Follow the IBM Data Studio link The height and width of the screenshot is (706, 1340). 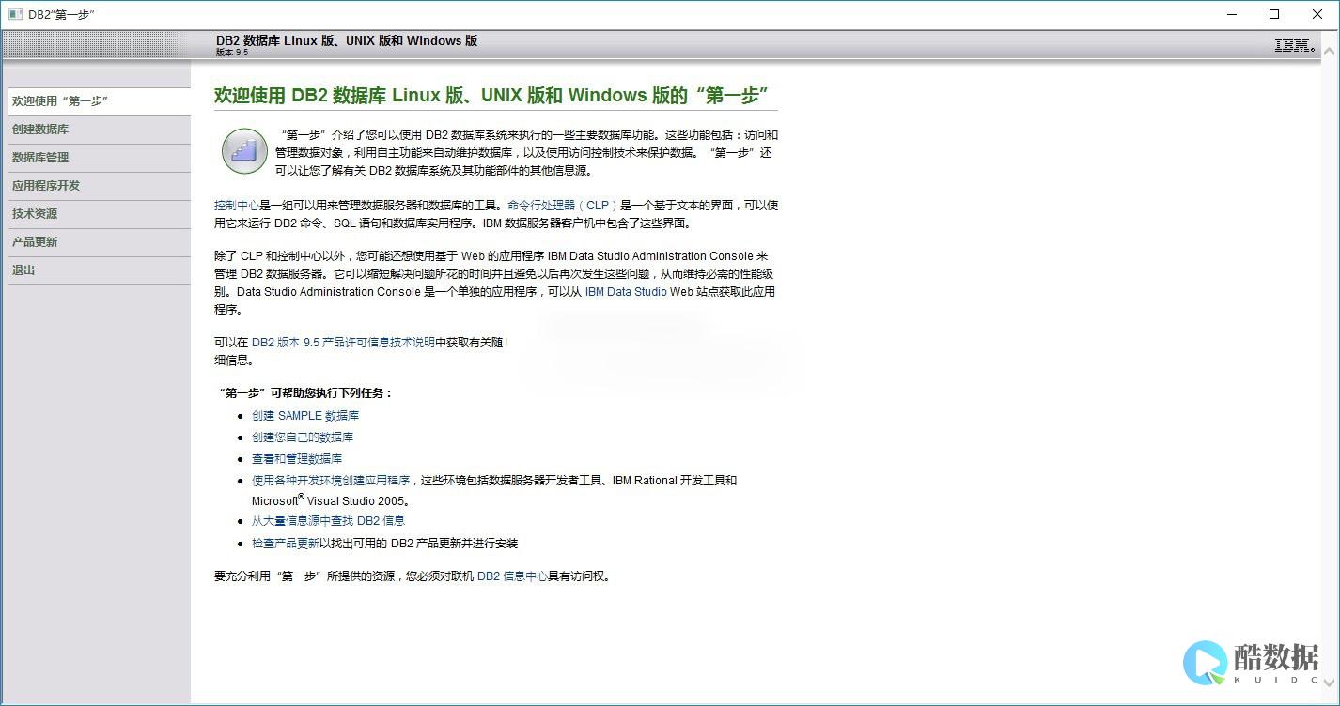click(626, 292)
